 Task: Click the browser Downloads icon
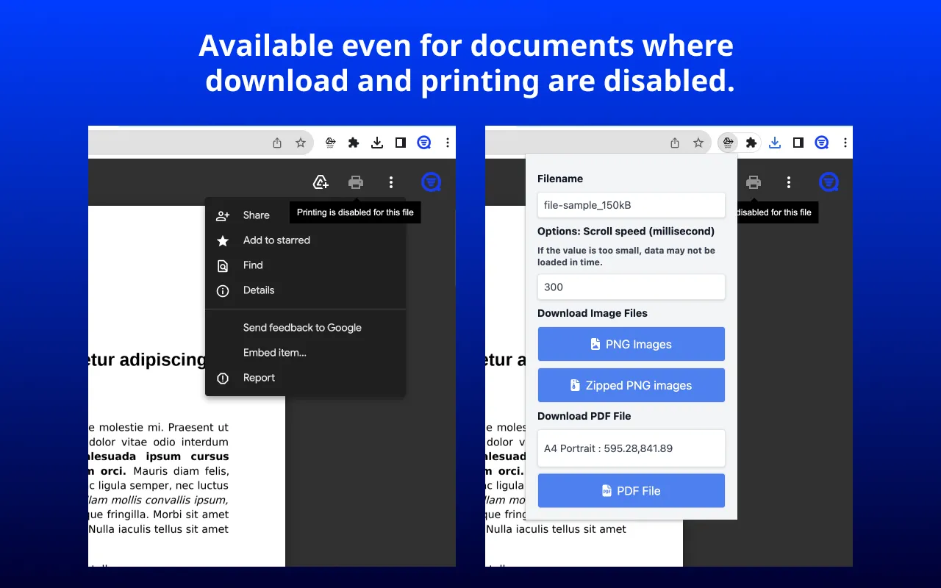[x=377, y=143]
